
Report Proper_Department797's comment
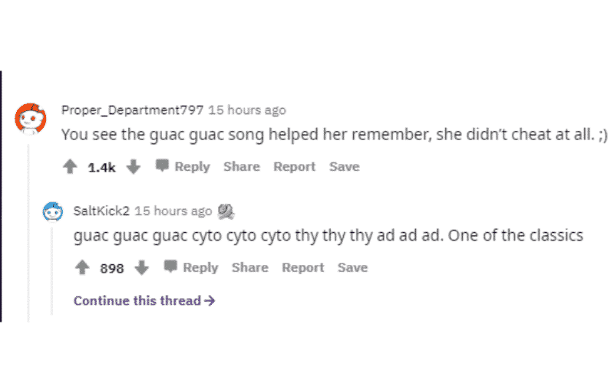pos(294,166)
